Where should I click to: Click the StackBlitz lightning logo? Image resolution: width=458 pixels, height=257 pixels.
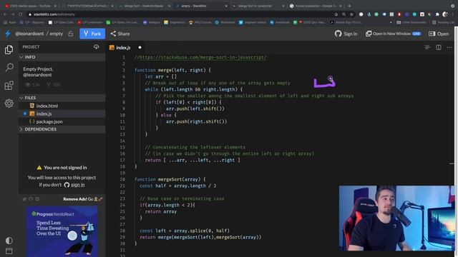(x=8, y=34)
